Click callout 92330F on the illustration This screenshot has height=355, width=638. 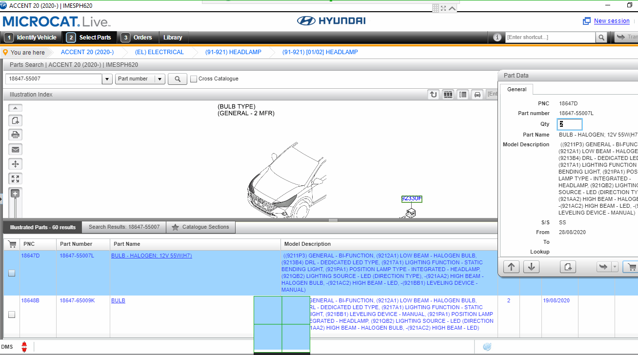pos(412,199)
